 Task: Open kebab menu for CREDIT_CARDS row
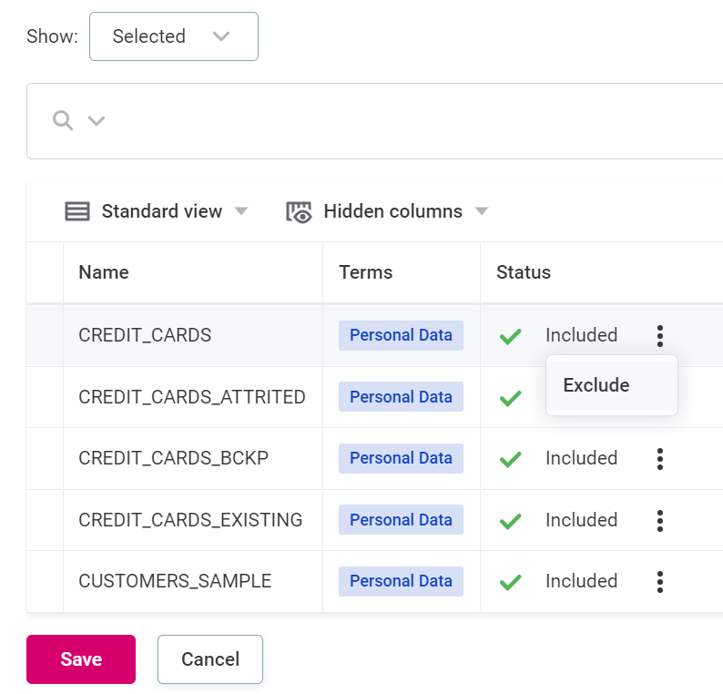660,336
